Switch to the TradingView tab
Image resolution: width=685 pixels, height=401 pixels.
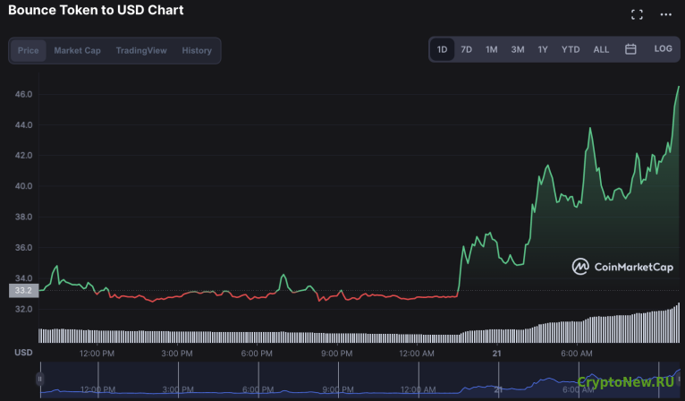click(x=141, y=50)
